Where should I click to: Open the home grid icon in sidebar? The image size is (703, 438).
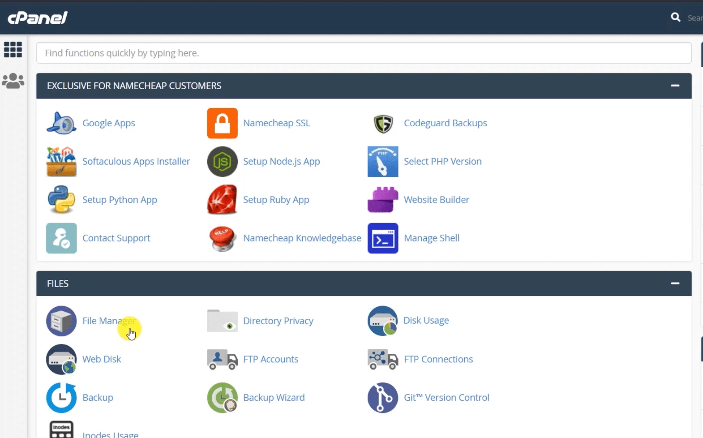(13, 50)
